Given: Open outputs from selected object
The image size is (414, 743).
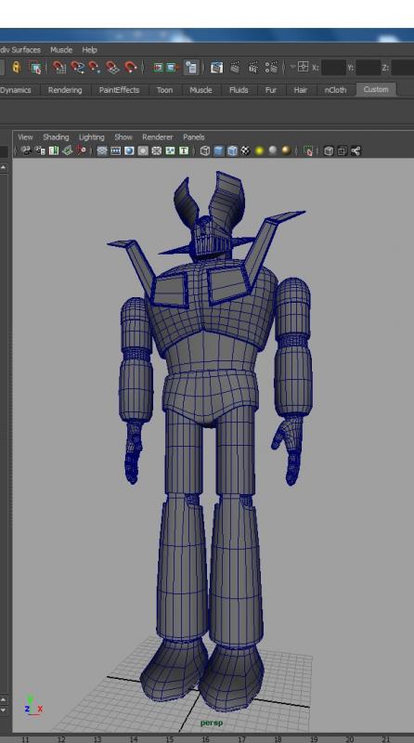Looking at the screenshot, I should tap(172, 68).
